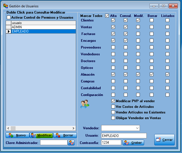This screenshot has height=153, width=182.
Task: Check Ventas Listados permission
Action: (x=167, y=27)
